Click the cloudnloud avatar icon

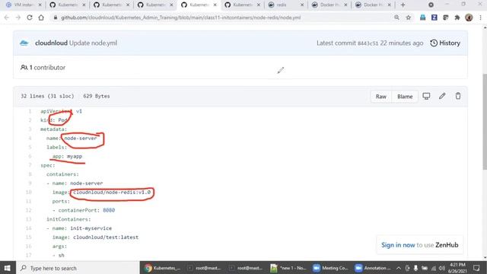[24, 43]
